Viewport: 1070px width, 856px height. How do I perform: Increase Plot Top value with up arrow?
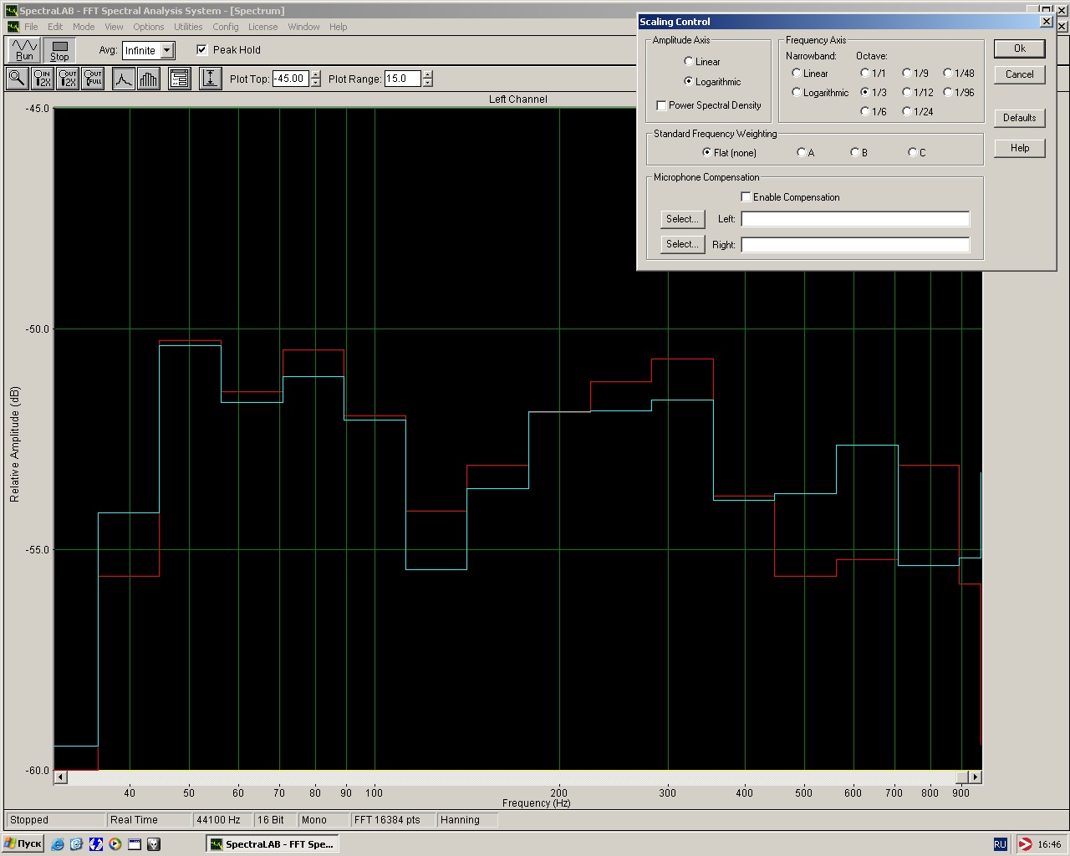click(x=315, y=74)
